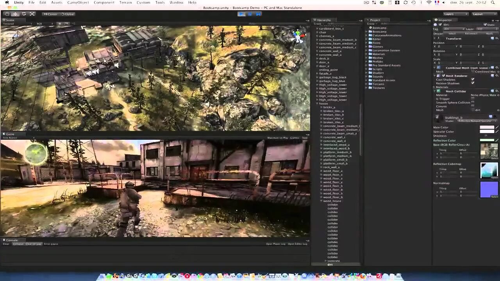
Task: Click the console Clear button
Action: 6,244
